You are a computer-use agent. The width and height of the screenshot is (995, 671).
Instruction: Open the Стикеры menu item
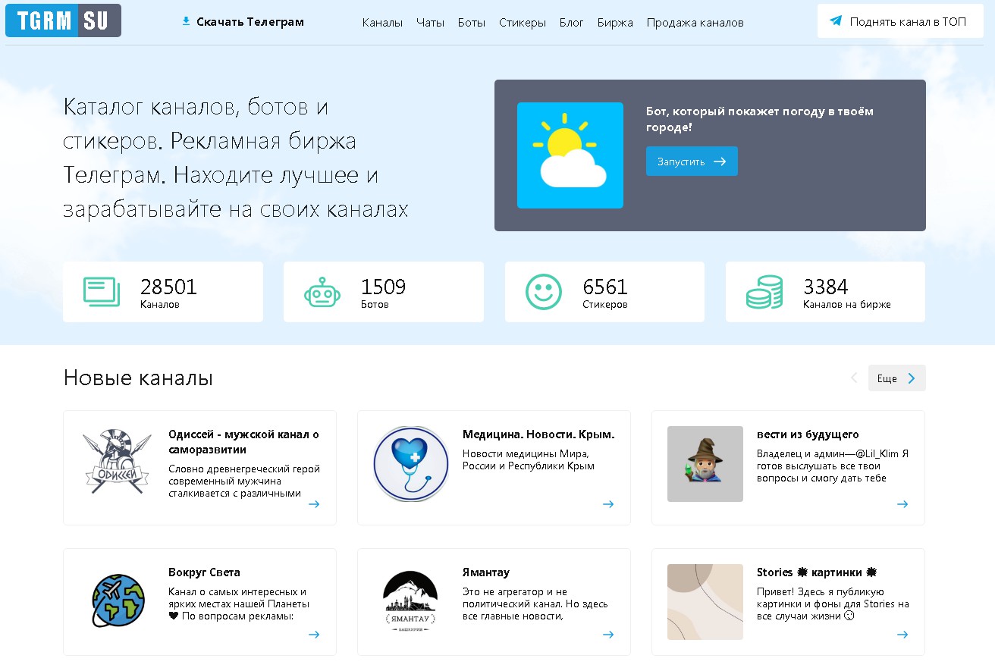523,23
